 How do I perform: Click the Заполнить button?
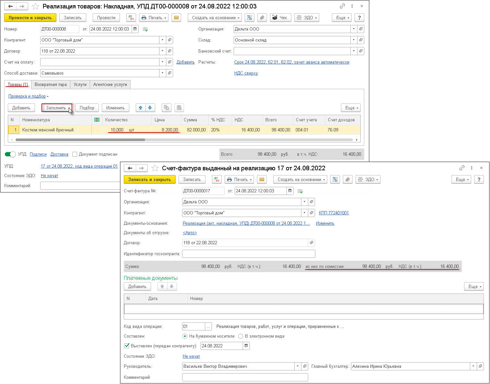[57, 108]
